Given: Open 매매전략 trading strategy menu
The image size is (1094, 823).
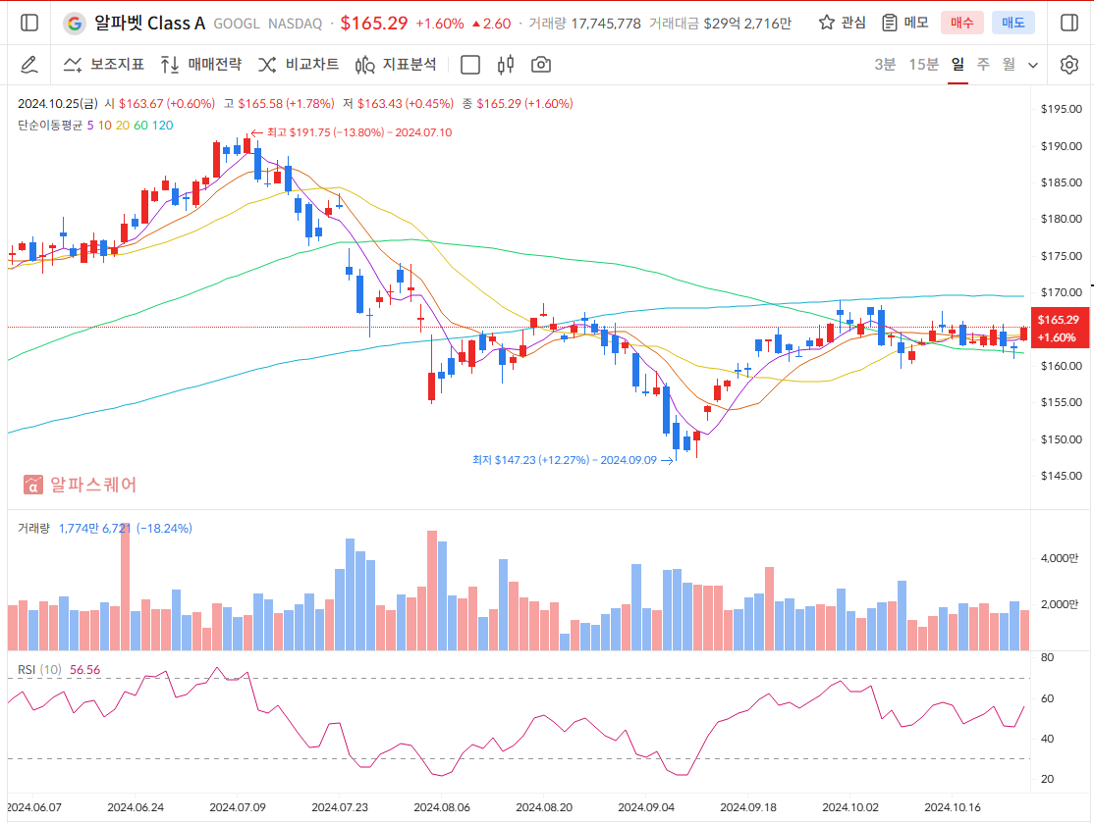Looking at the screenshot, I should (x=201, y=65).
